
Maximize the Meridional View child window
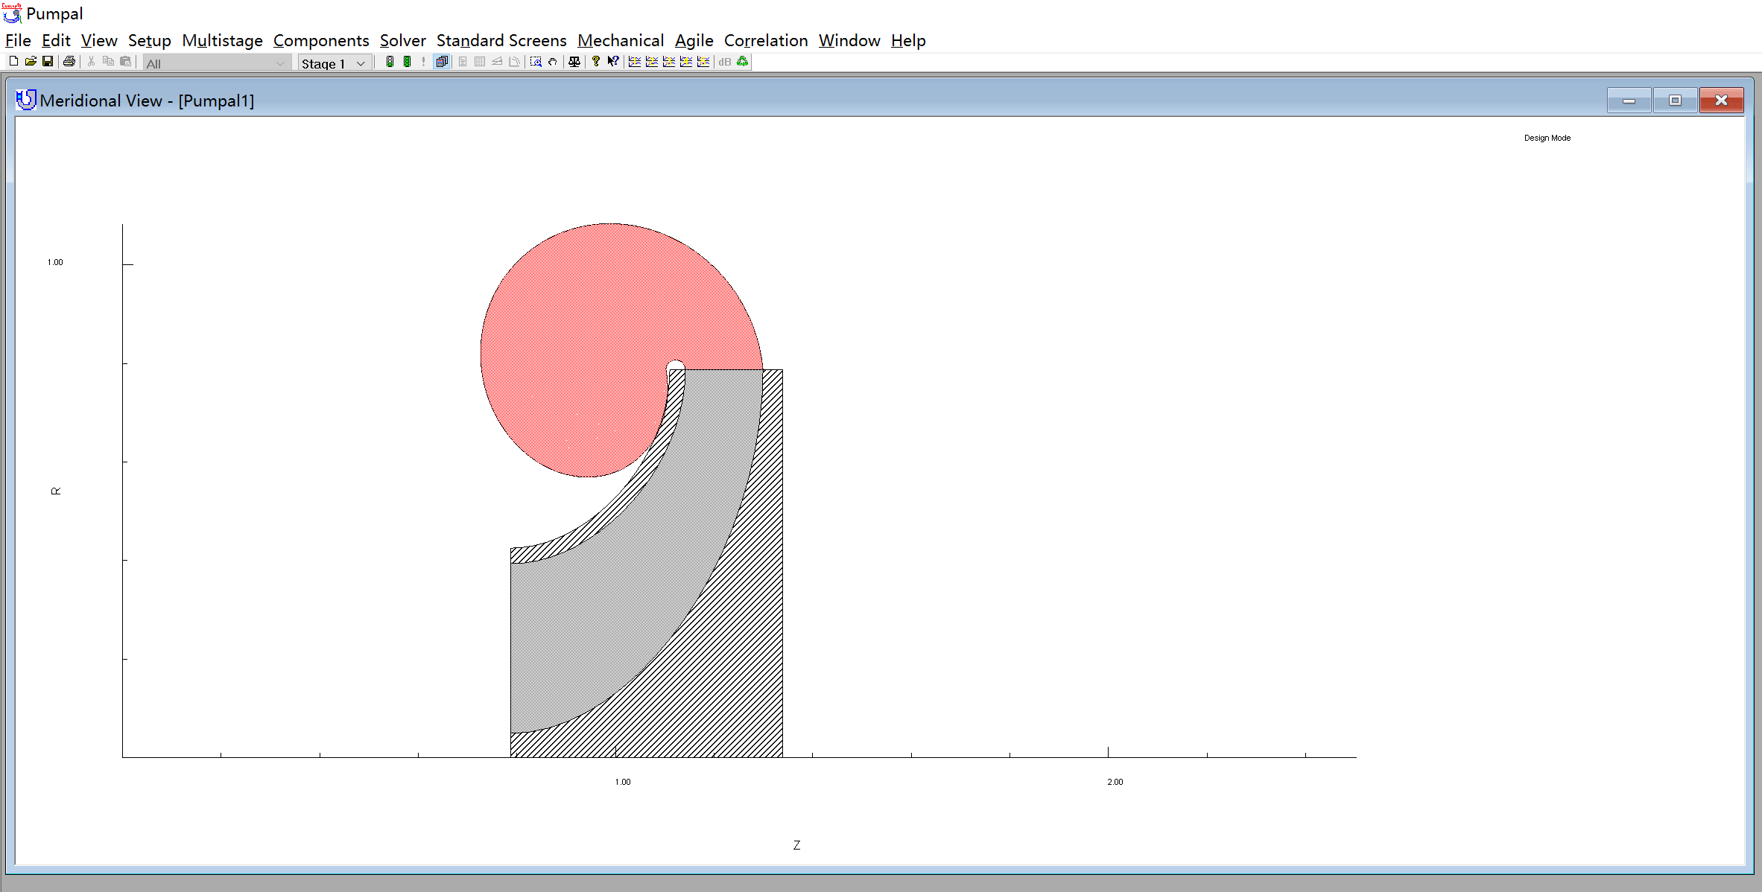(1675, 100)
